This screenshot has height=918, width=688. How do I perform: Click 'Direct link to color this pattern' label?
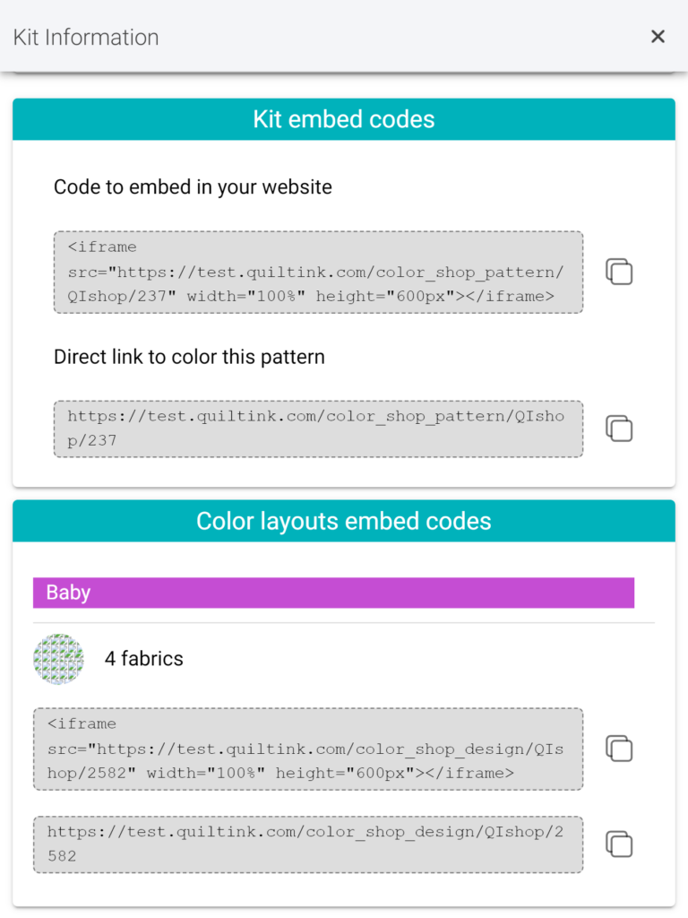(x=190, y=357)
